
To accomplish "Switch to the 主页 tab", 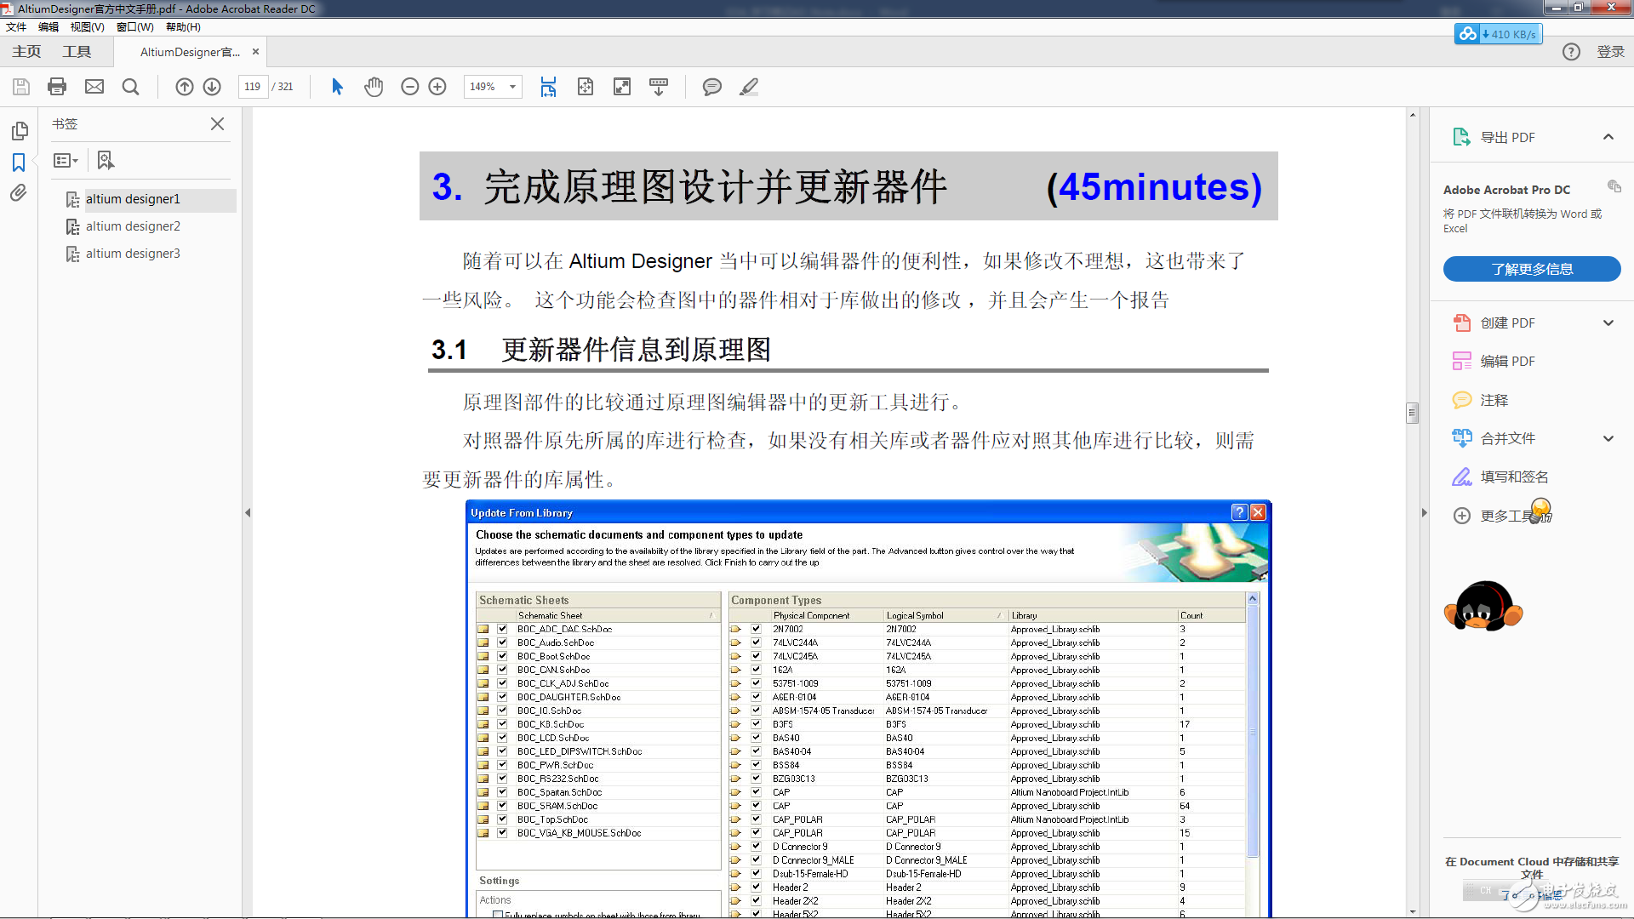I will (x=26, y=51).
